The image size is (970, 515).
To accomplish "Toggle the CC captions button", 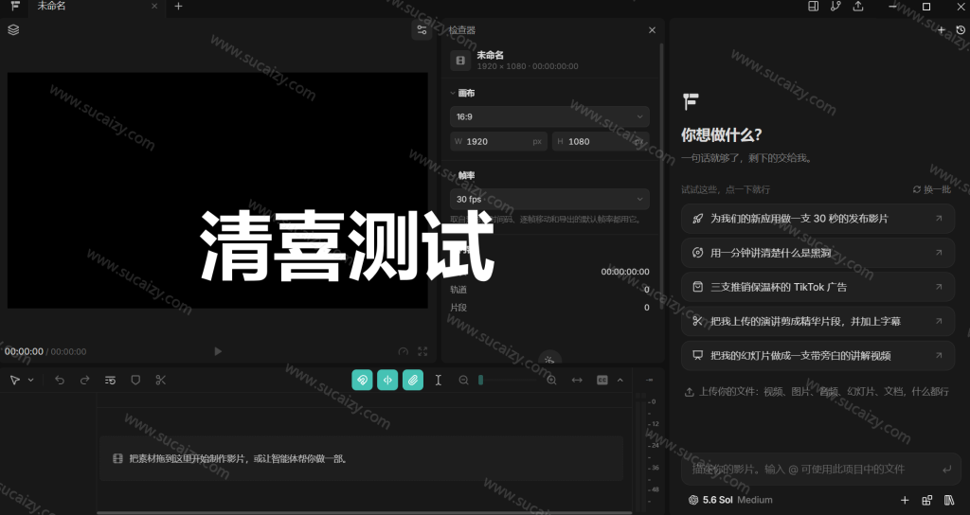I will tap(602, 381).
